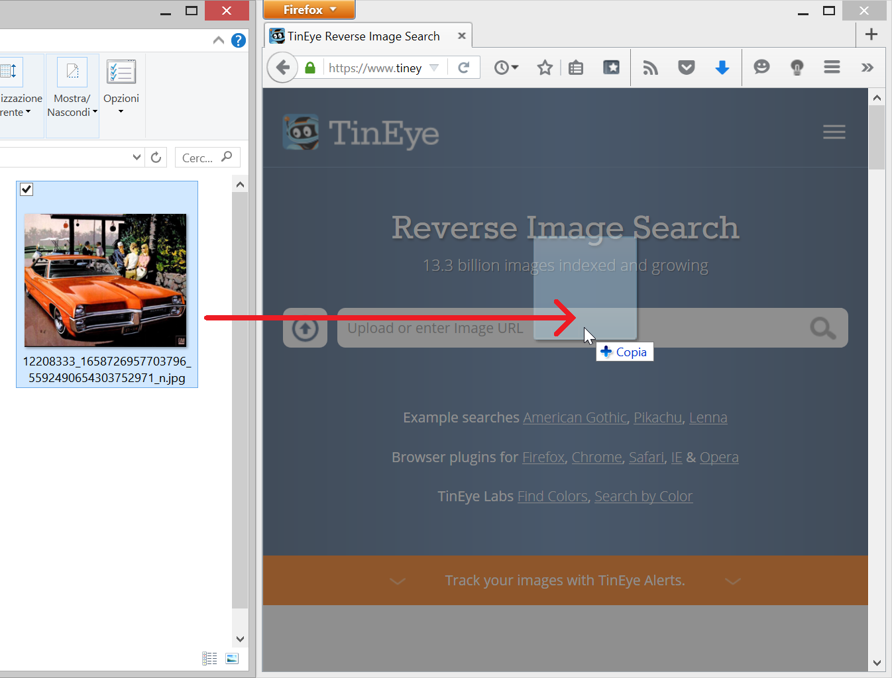The height and width of the screenshot is (678, 892).
Task: Refresh the Explorer folder view
Action: click(x=156, y=157)
